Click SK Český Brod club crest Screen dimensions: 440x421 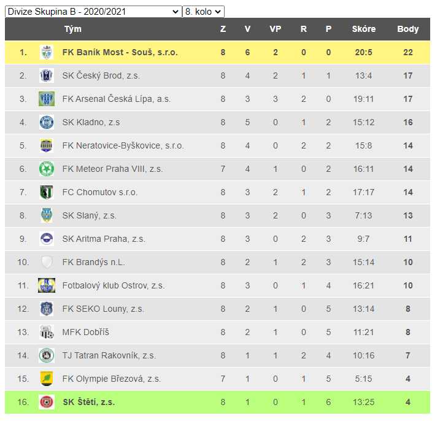pos(47,75)
